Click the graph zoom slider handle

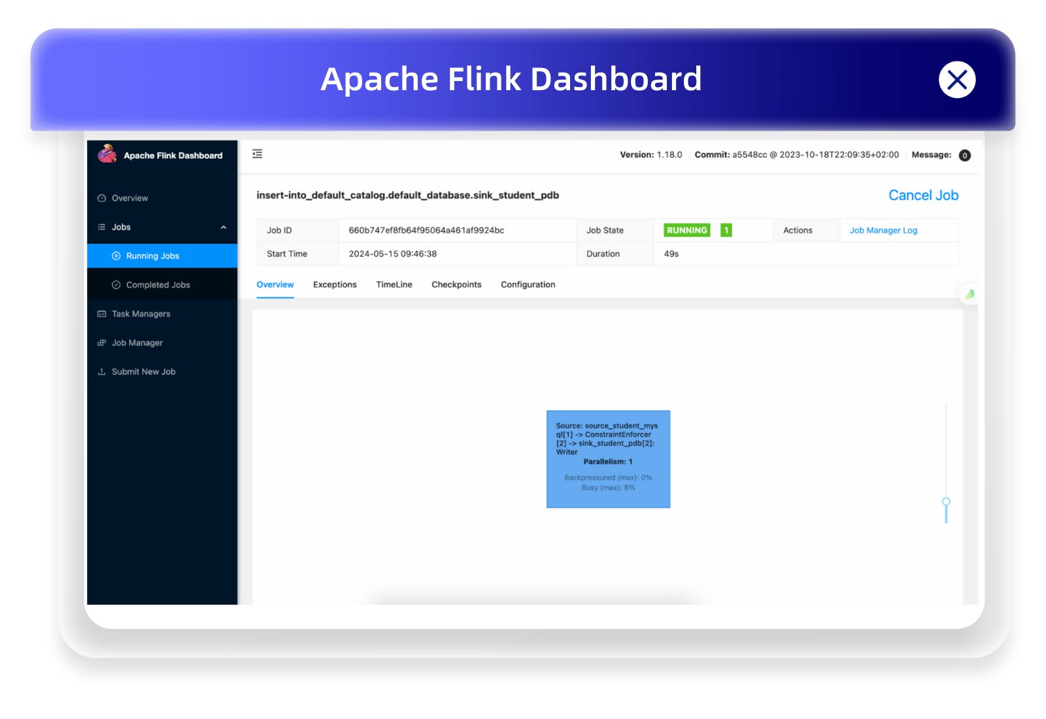[x=946, y=502]
